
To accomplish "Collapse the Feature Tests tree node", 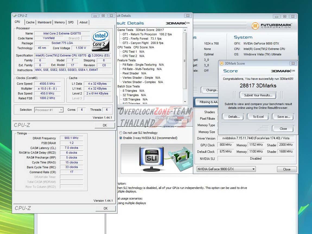I will [126, 60].
